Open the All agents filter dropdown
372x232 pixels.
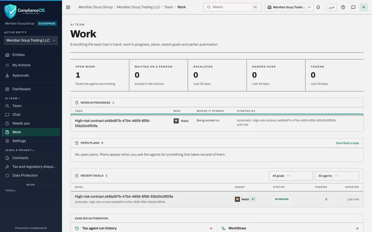click(337, 176)
